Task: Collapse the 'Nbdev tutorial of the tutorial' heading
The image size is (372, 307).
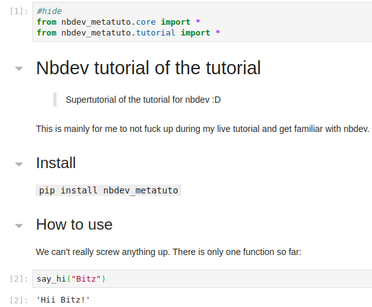Action: coord(19,69)
